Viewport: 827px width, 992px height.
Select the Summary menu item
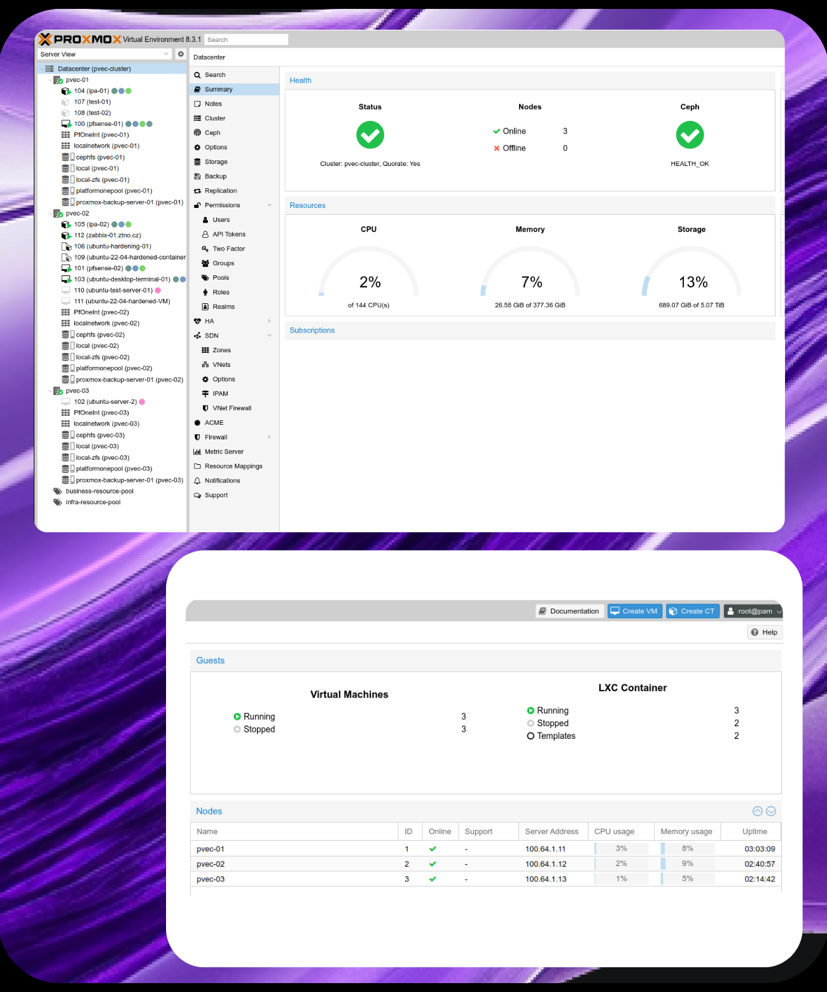[234, 90]
